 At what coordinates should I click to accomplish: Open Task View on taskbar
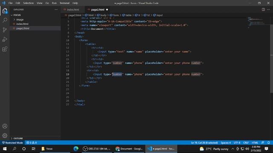(33, 149)
